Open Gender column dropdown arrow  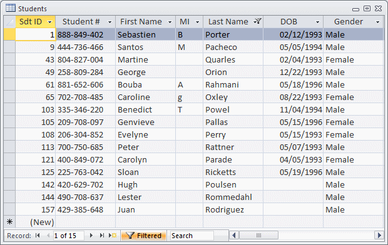tap(377, 22)
